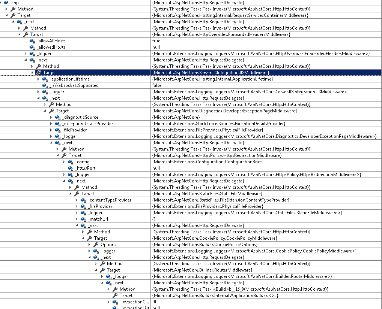Click the wrench icon beside Options
This screenshot has height=309, width=382.
[x=96, y=245]
